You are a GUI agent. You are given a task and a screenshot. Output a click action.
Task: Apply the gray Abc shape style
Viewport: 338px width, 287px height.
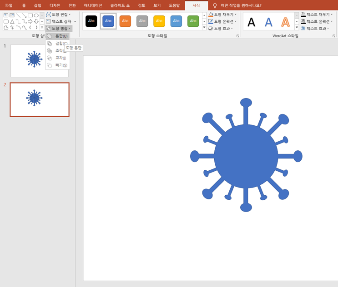[x=142, y=21]
